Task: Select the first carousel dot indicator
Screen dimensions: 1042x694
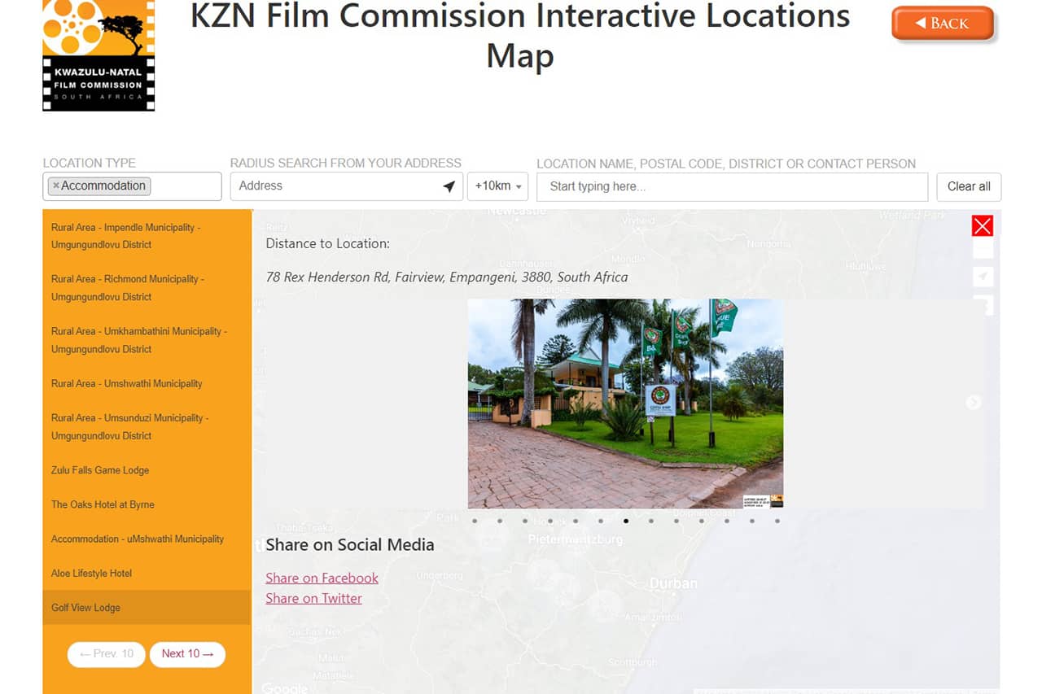Action: point(475,521)
